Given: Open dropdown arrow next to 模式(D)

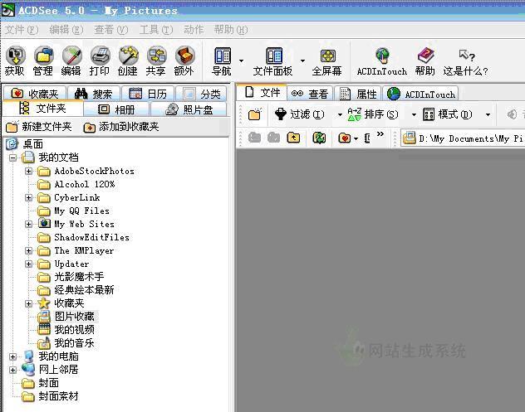Looking at the screenshot, I should [x=488, y=115].
